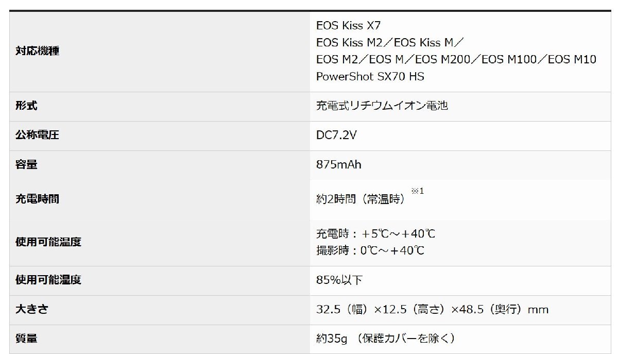This screenshot has height=354, width=618.
Task: Click the 充電時間 row label
Action: tap(38, 199)
